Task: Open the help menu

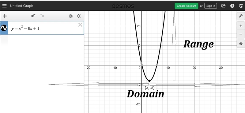Action: coord(232,6)
